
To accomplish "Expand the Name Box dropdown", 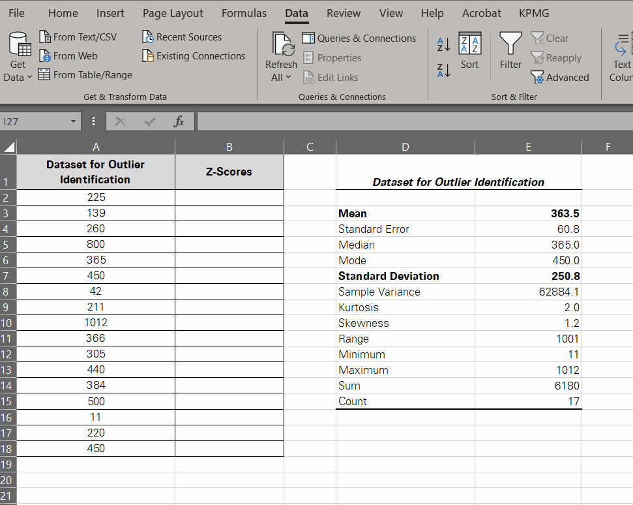I will point(72,121).
